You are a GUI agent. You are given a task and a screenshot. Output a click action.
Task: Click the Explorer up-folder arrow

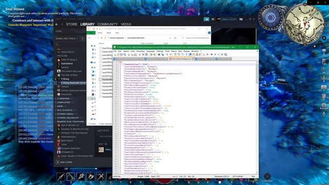[x=102, y=38]
